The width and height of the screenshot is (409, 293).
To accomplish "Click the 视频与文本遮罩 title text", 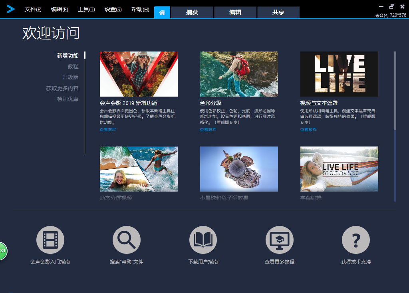I will pyautogui.click(x=319, y=103).
